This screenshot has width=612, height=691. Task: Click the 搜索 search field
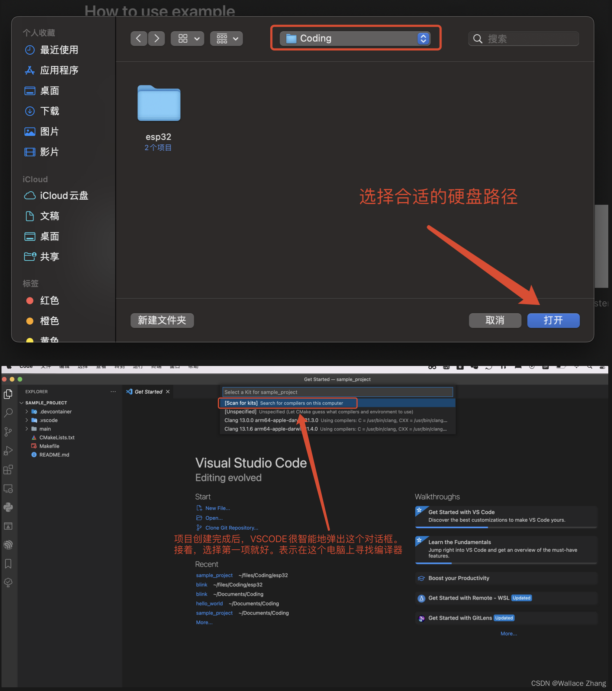(524, 39)
